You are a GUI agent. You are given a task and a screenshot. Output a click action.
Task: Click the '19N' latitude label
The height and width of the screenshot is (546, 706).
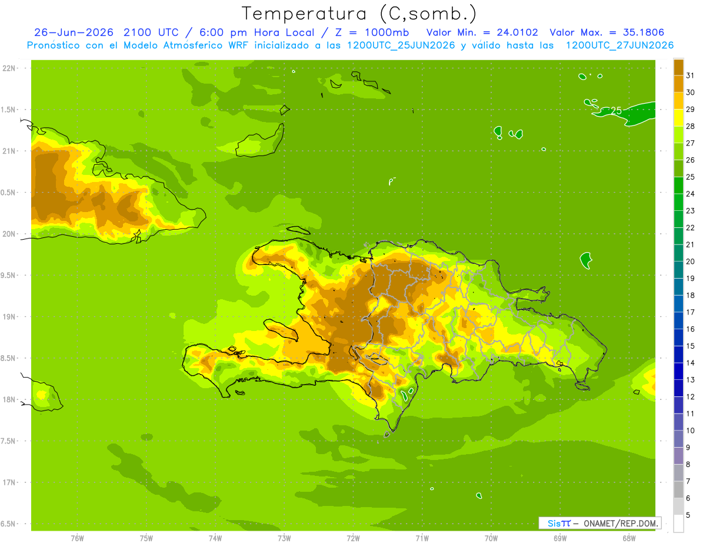(x=9, y=317)
